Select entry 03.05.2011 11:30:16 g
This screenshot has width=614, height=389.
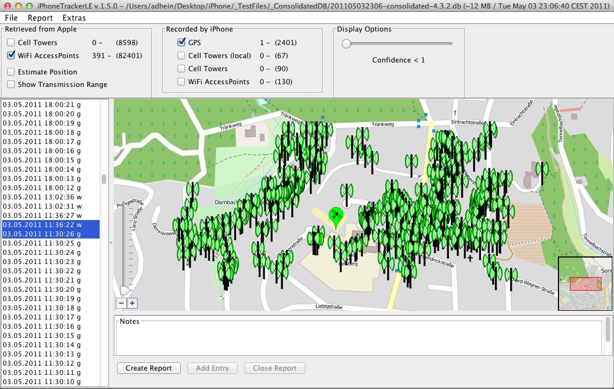51,327
